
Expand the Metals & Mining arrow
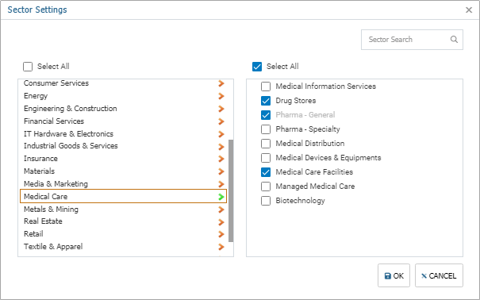tap(221, 210)
